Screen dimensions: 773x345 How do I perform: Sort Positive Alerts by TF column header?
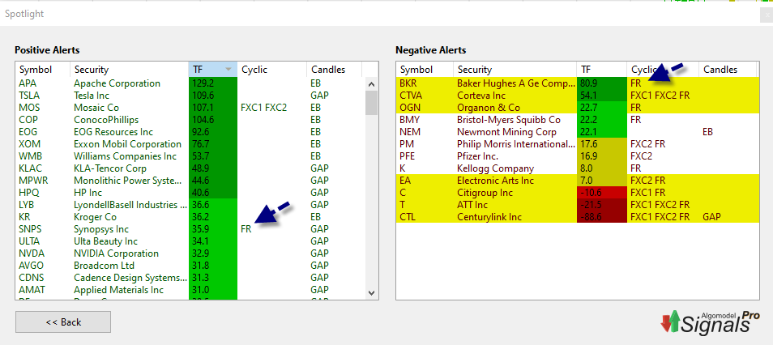pos(213,70)
